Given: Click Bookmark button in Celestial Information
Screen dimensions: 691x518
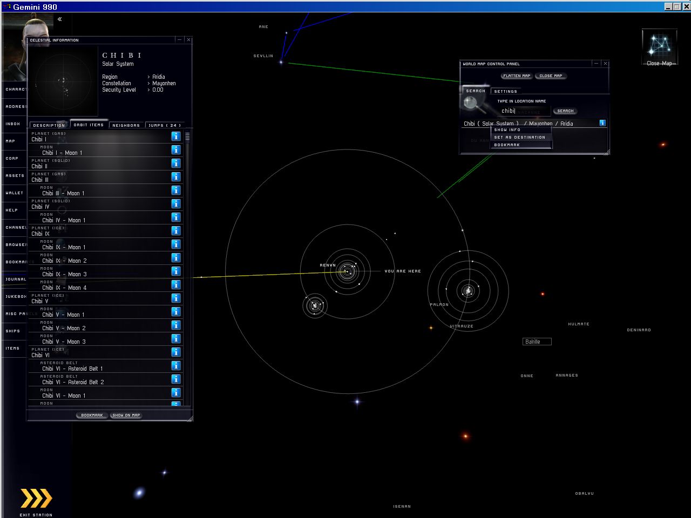Looking at the screenshot, I should pos(92,415).
